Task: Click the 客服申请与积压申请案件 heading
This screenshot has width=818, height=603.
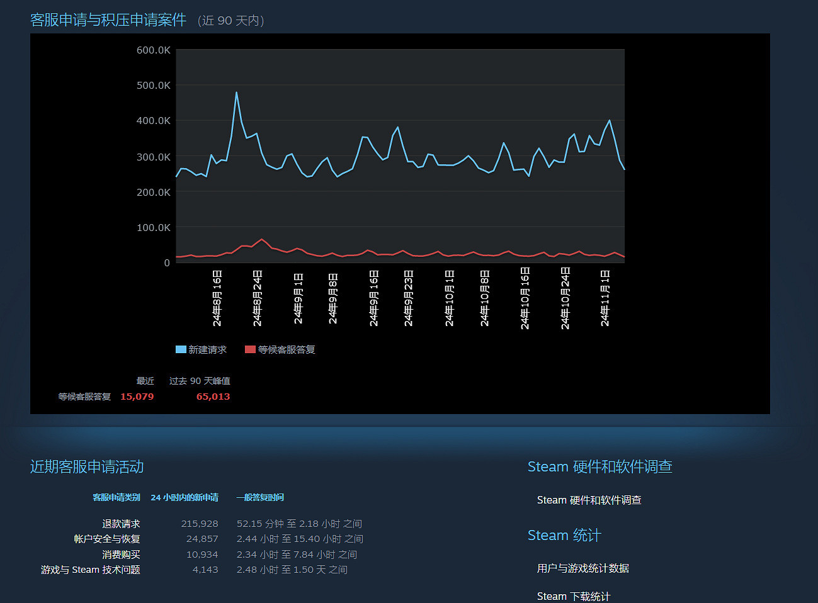Action: point(108,20)
